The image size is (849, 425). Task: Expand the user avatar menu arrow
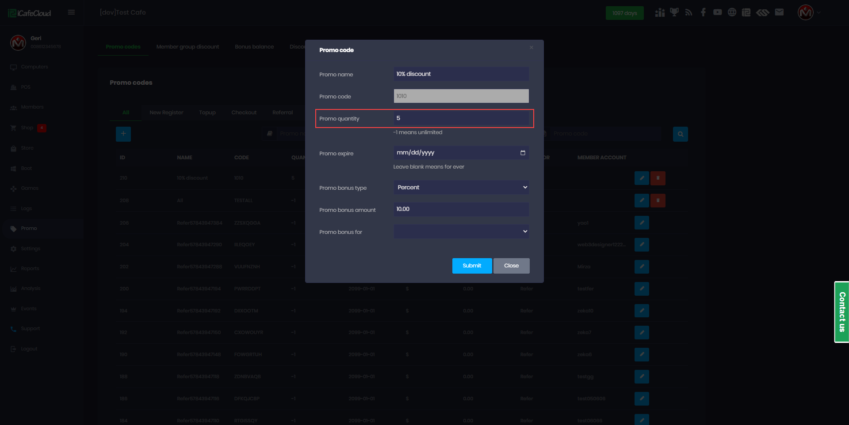tap(818, 12)
